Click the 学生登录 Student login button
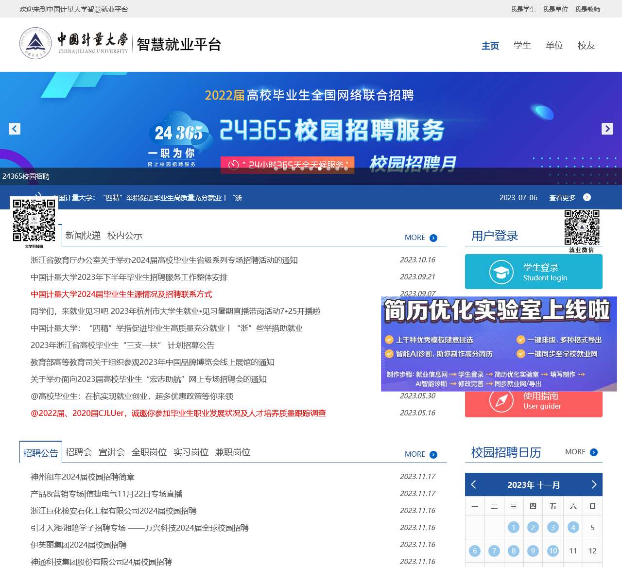Screen dimensions: 622x567 tap(534, 272)
